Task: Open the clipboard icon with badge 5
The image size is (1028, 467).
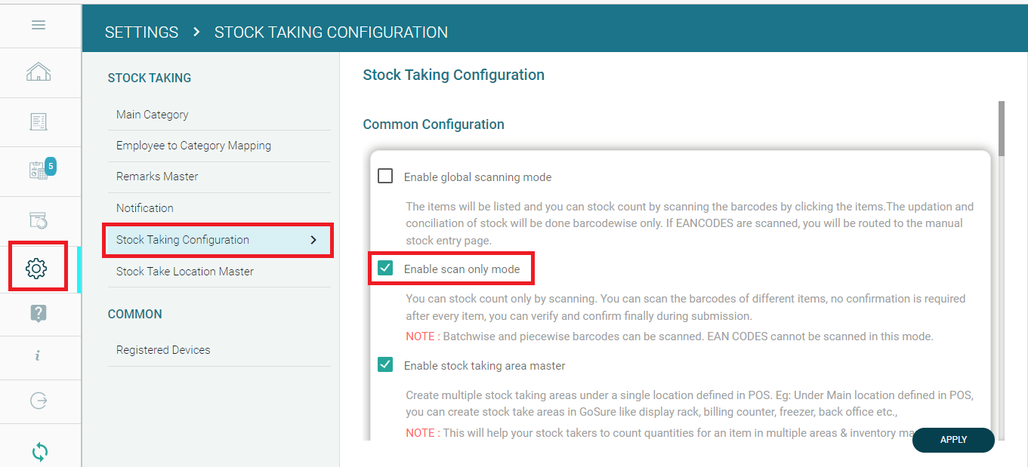Action: [x=39, y=171]
